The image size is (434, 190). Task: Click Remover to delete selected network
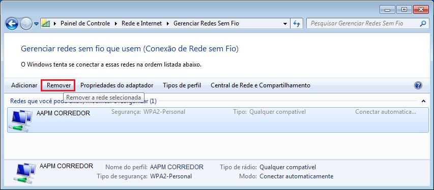click(x=59, y=85)
